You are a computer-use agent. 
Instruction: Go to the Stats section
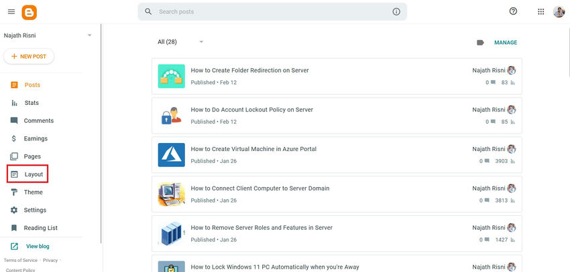[32, 103]
